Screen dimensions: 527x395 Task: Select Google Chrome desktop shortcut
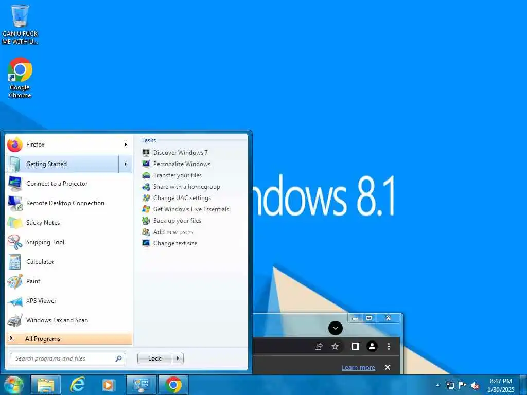(x=20, y=78)
